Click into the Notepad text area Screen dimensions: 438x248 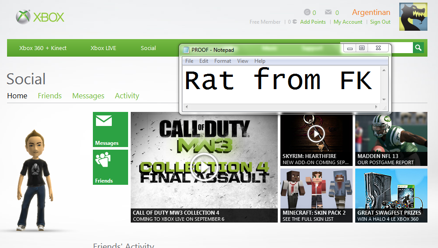point(282,85)
